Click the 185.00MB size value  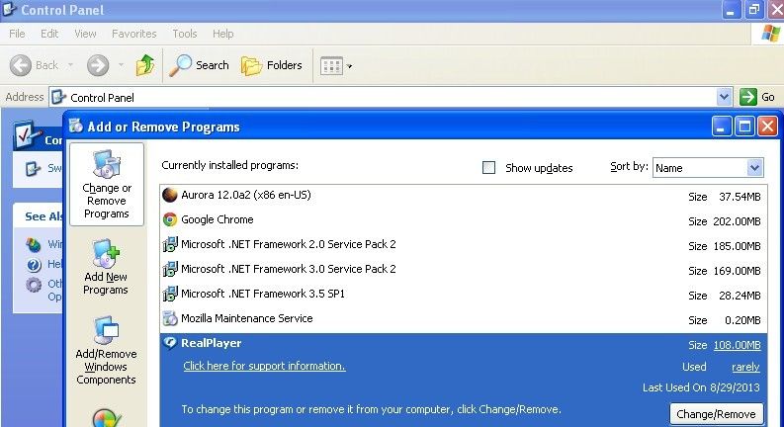[x=737, y=246]
